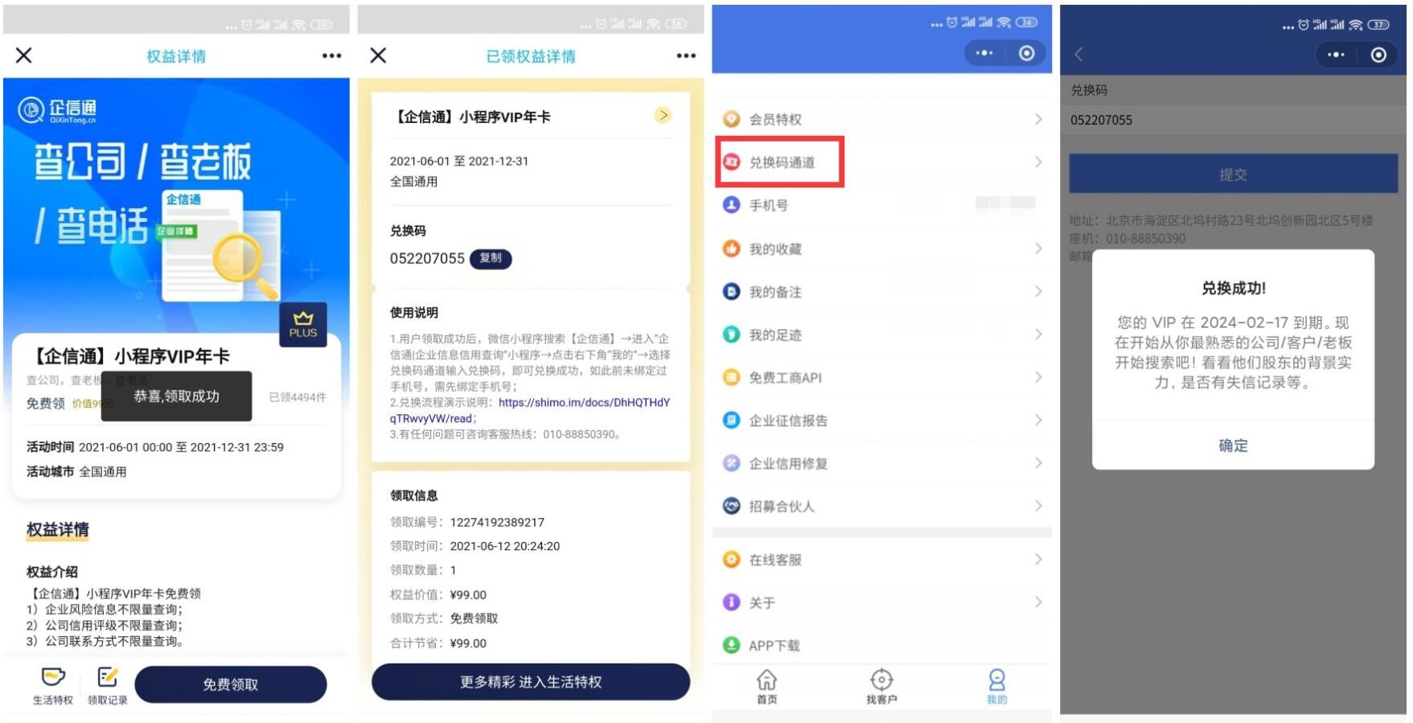Expand 企业征信报告 row arrow
The width and height of the screenshot is (1413, 723).
[1038, 420]
